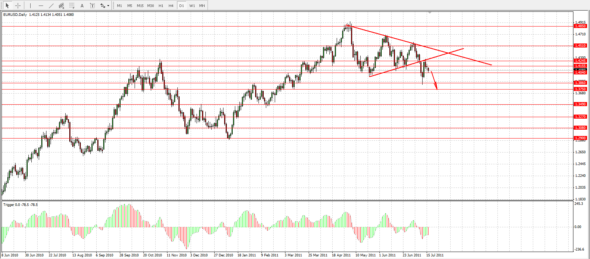The image size is (590, 259).
Task: Select the Equidistant Channel tool
Action: click(62, 6)
